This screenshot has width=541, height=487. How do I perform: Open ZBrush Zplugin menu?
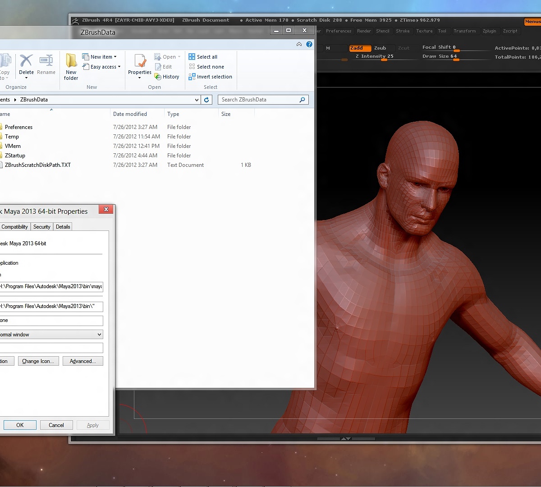tap(489, 31)
